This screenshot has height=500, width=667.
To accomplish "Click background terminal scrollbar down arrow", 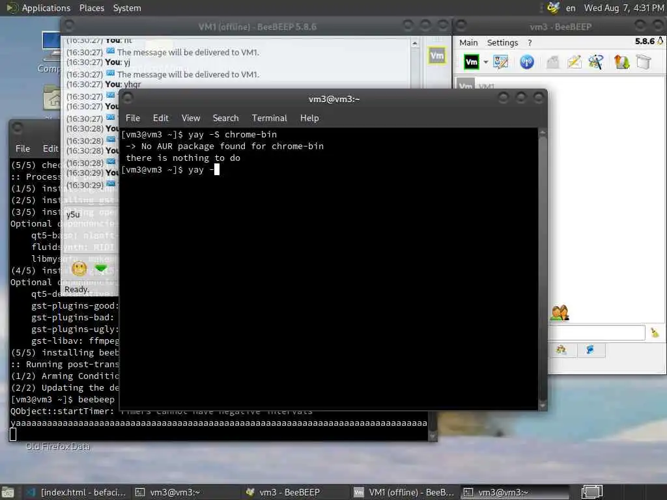I will 433,436.
